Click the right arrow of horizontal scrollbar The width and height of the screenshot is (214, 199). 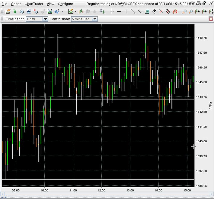[211, 194]
